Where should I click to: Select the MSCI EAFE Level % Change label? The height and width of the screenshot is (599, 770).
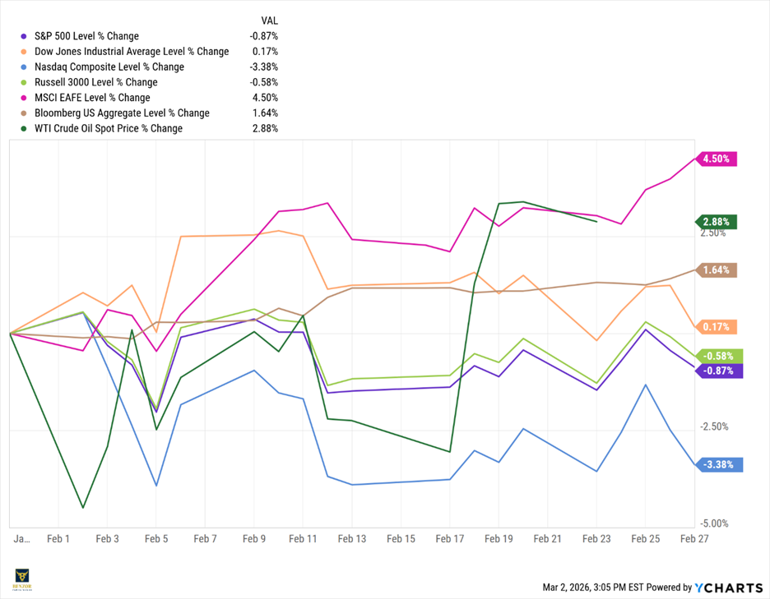coord(90,98)
